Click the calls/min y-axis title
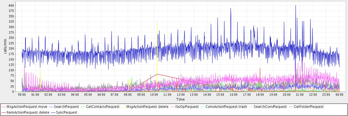Image resolution: width=348 pixels, height=116 pixels. (5, 46)
